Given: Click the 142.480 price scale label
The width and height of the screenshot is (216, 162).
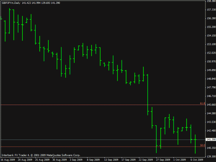Looking at the screenshot, I should click(x=211, y=131).
